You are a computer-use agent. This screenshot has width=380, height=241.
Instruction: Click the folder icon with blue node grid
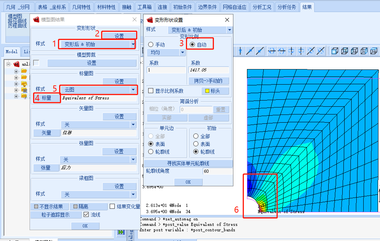click(x=24, y=90)
